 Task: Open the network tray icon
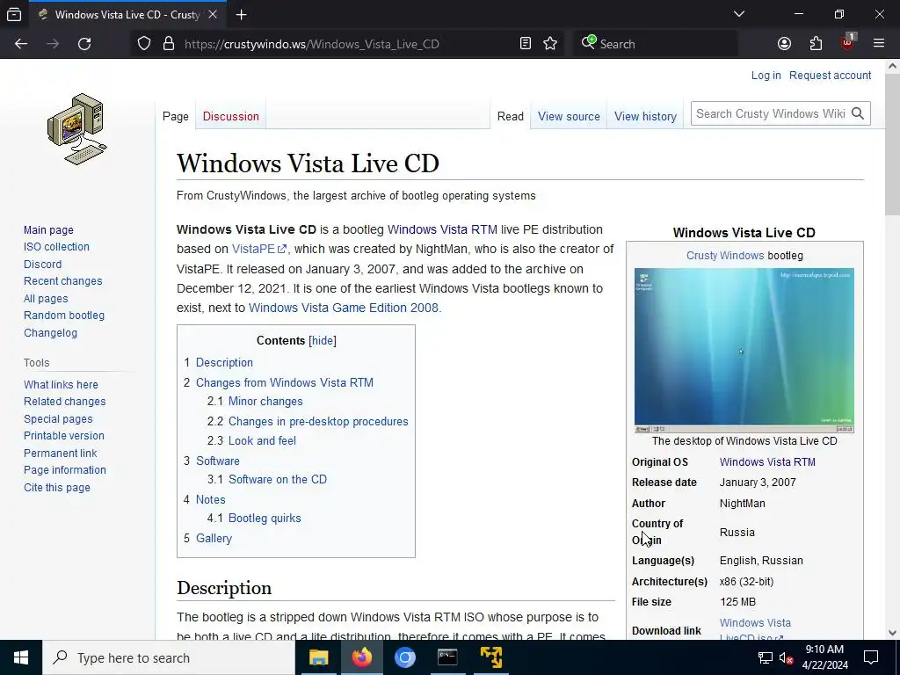pyautogui.click(x=766, y=657)
